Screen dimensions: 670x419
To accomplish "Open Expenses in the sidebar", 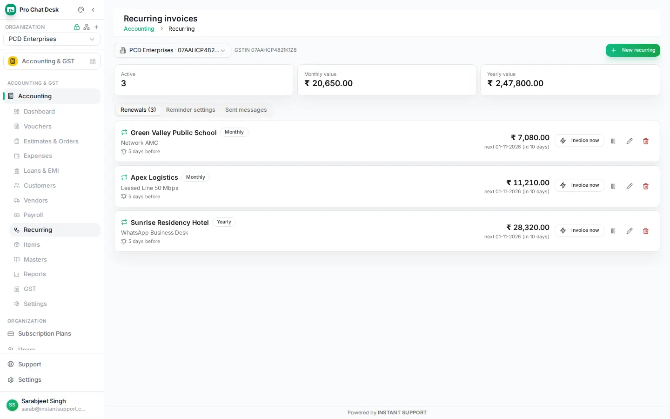I will click(x=55, y=156).
